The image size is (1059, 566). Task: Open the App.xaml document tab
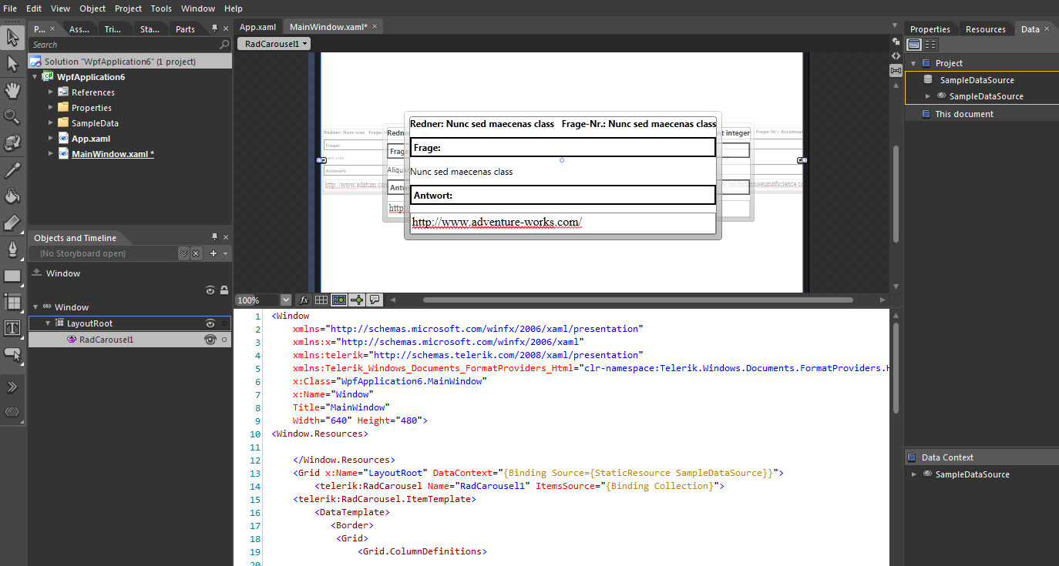[257, 27]
